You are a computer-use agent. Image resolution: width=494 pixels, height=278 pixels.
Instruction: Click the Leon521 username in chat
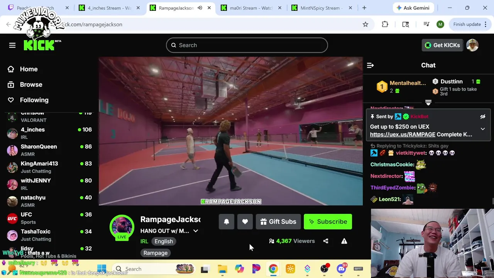coord(390,199)
